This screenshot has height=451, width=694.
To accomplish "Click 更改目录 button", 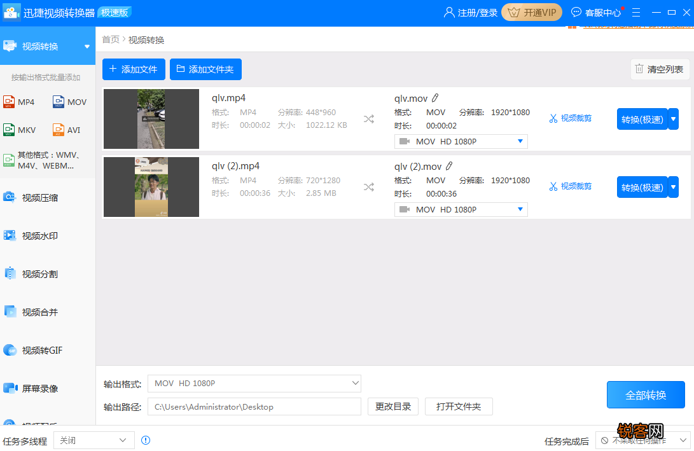I will [393, 406].
